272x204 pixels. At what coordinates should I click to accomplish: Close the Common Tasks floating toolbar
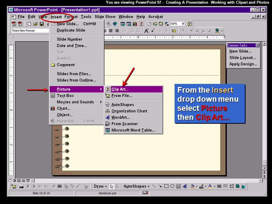258,45
